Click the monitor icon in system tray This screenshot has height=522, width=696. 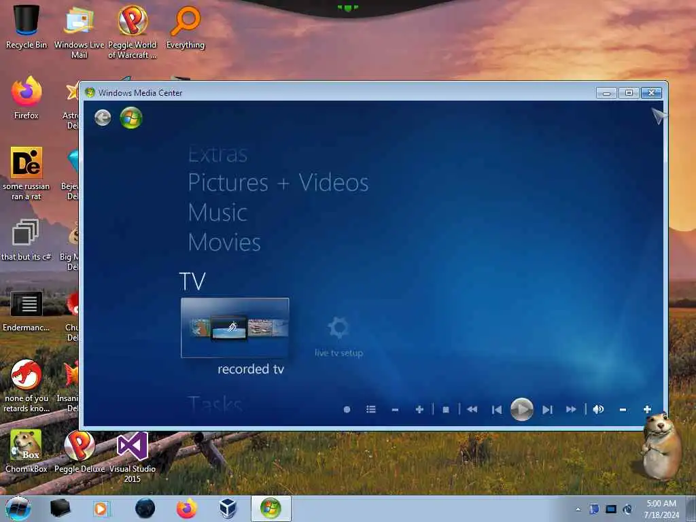pyautogui.click(x=611, y=509)
